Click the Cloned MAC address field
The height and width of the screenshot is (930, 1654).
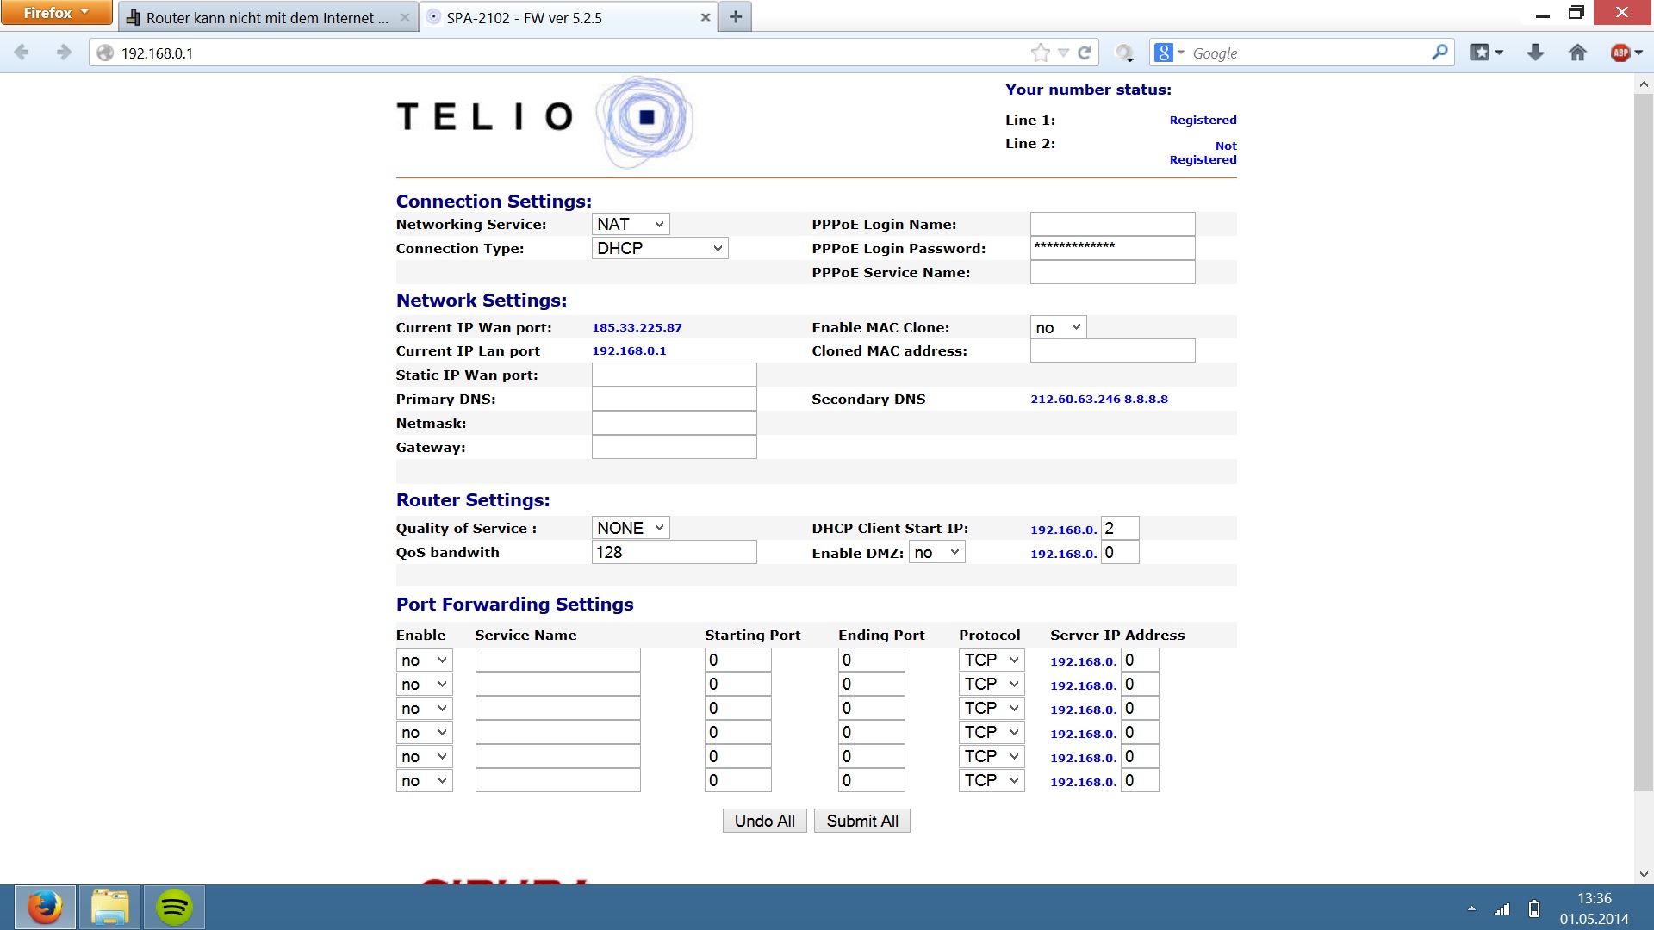point(1113,350)
